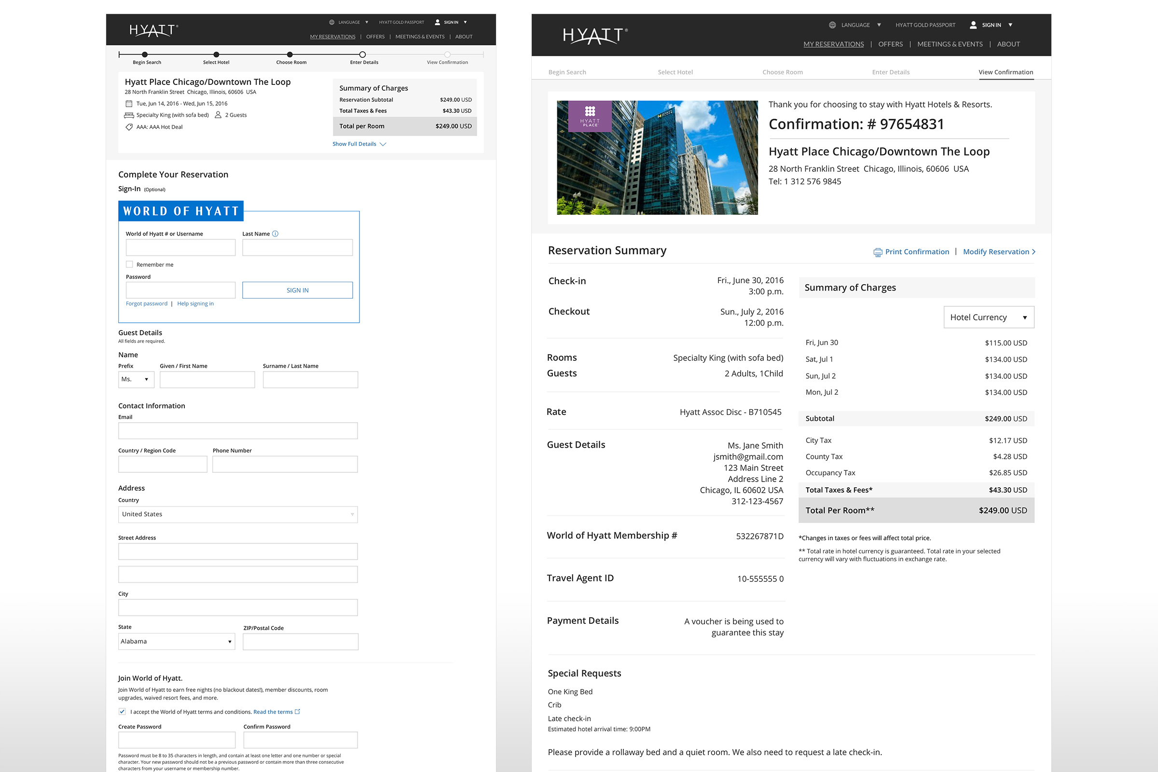Expand the Sign In arrow in right header

point(1010,25)
